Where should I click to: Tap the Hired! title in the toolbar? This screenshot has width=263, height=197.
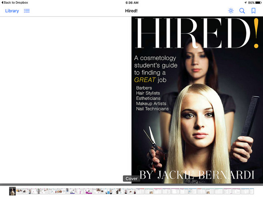coord(131,11)
